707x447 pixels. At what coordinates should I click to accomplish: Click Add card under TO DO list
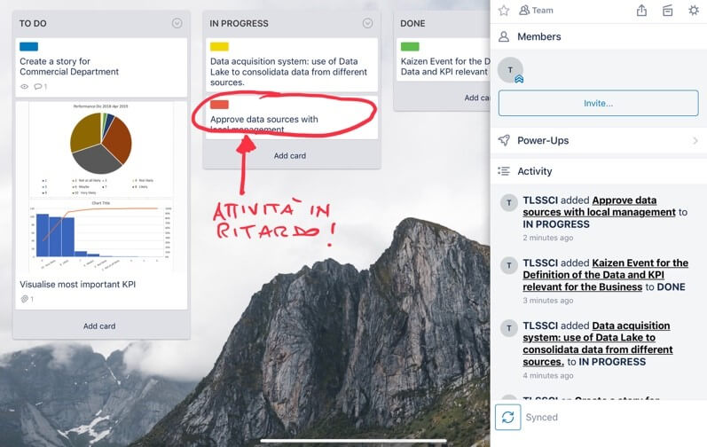99,325
